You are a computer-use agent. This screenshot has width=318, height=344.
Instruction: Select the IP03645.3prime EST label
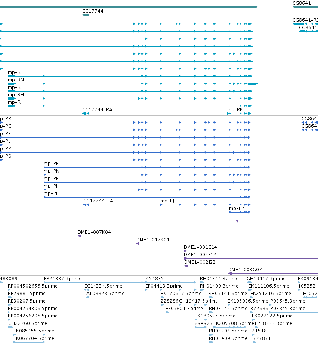pos(287,301)
